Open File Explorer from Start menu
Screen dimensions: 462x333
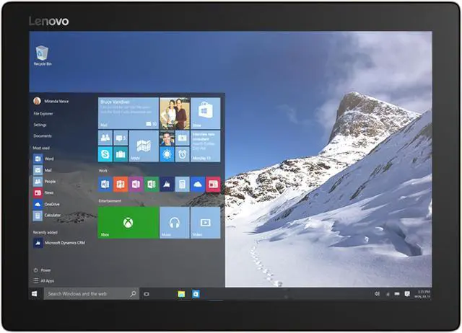point(43,113)
